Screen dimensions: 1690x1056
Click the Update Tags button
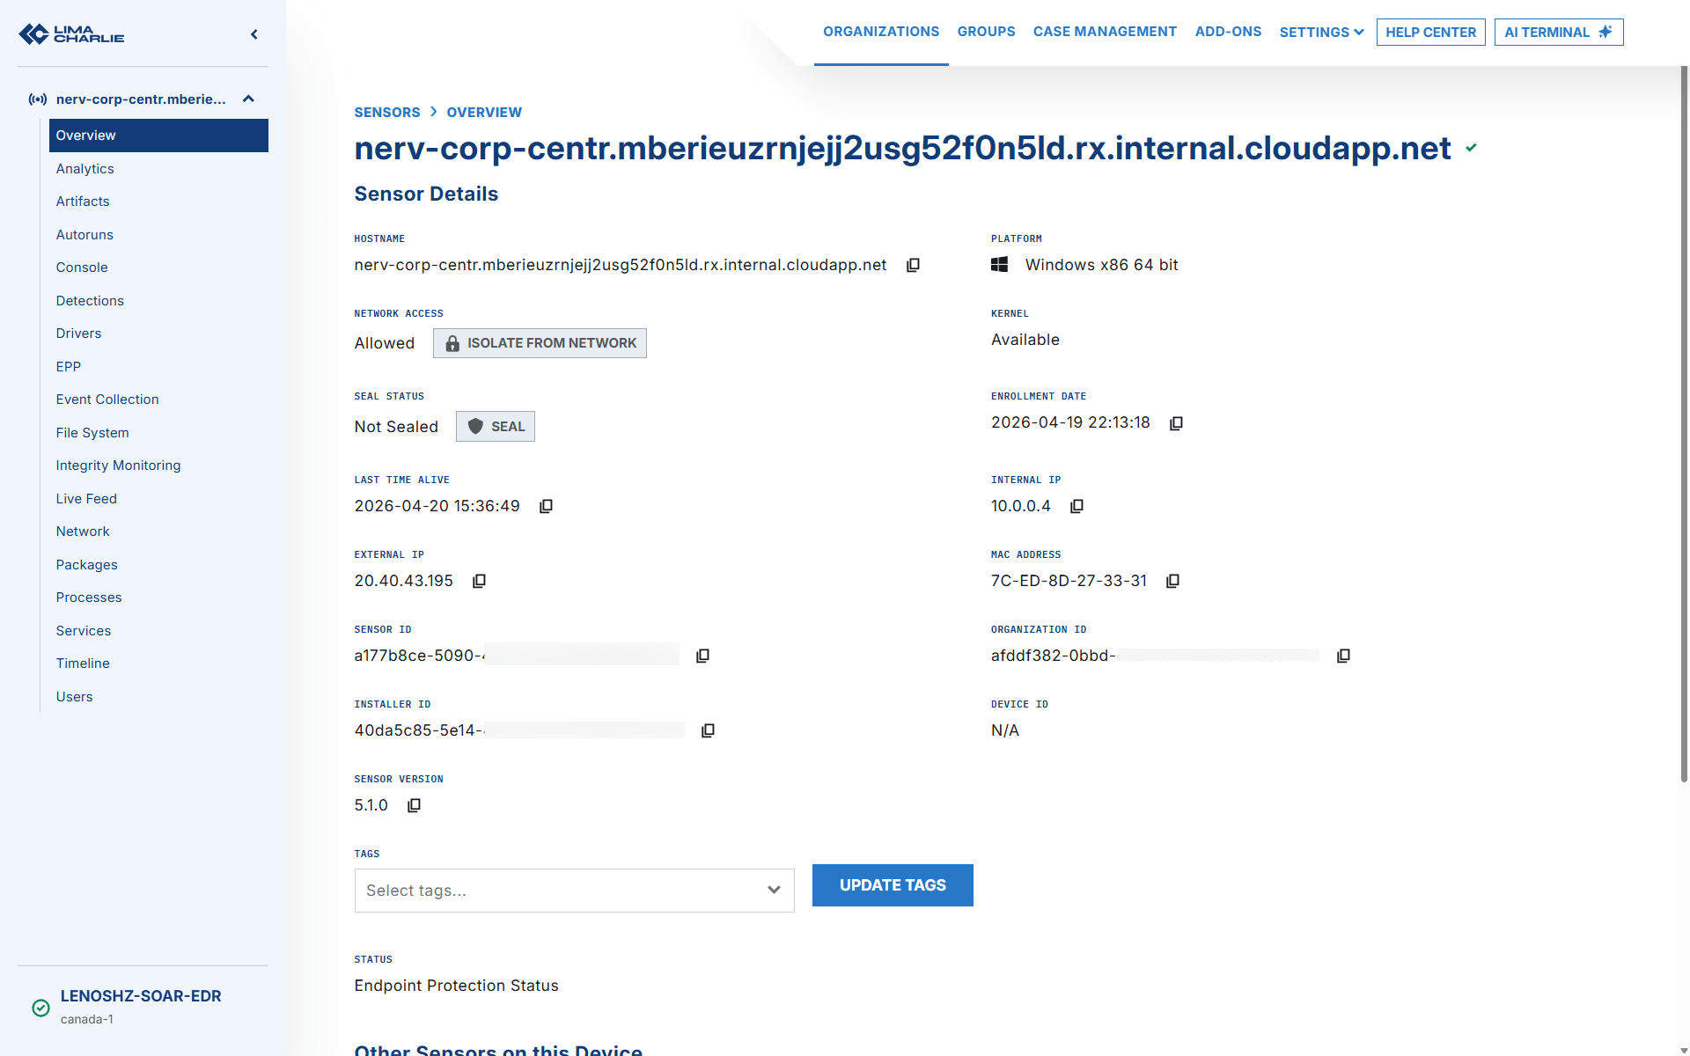[x=893, y=885]
